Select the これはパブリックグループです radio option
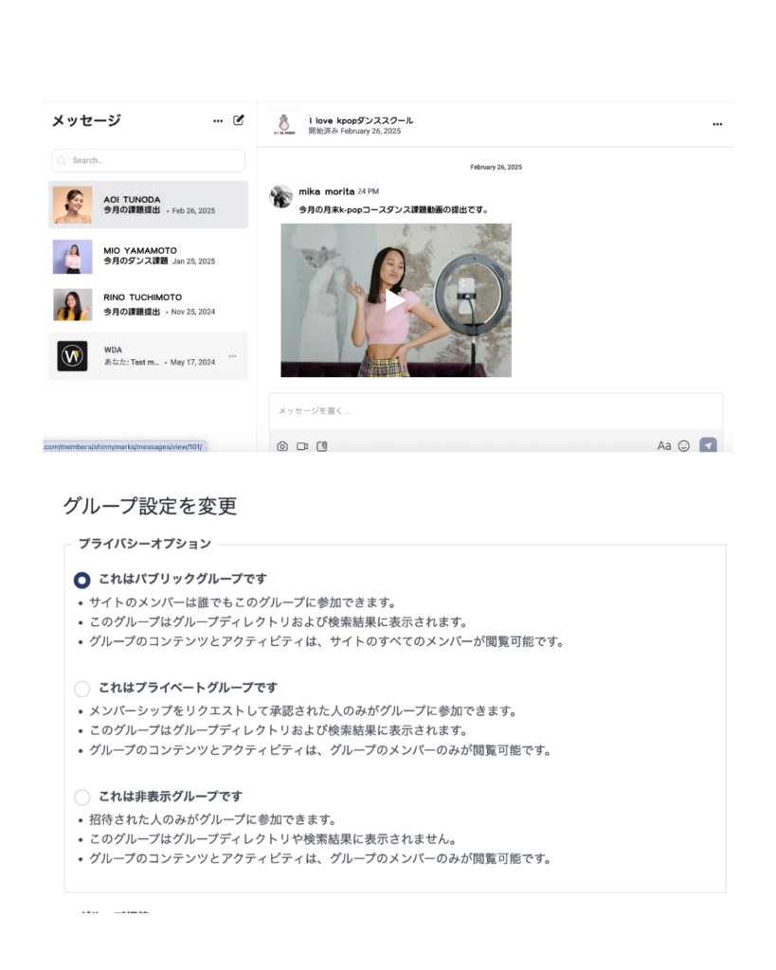This screenshot has width=776, height=970. tap(81, 581)
